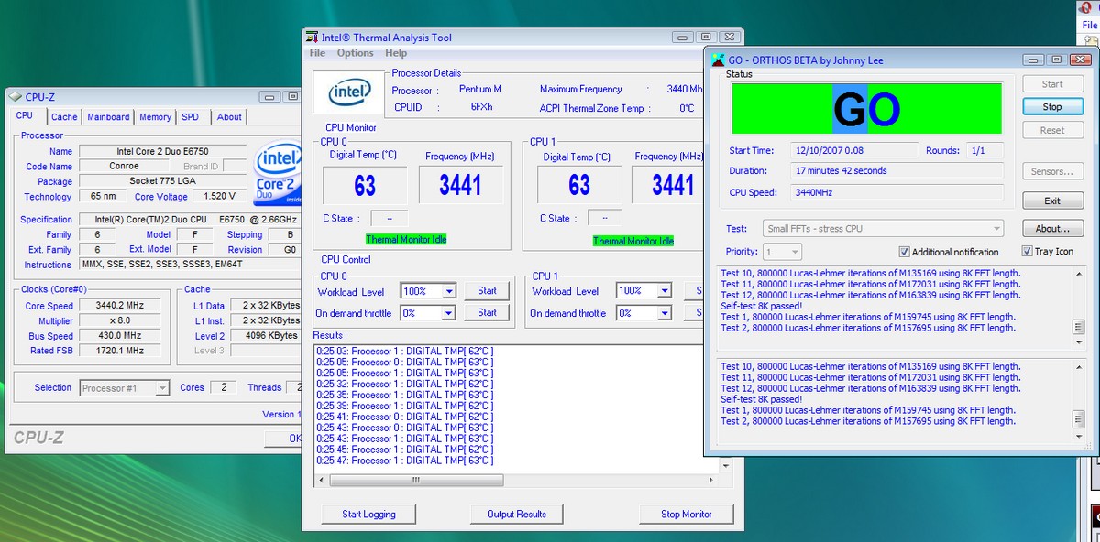Select the CPU tab in CPU-Z
The height and width of the screenshot is (542, 1100).
25,116
